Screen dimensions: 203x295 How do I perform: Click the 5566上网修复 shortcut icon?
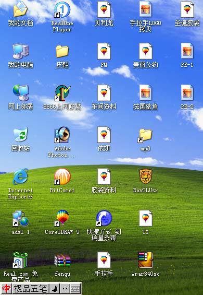point(62,93)
